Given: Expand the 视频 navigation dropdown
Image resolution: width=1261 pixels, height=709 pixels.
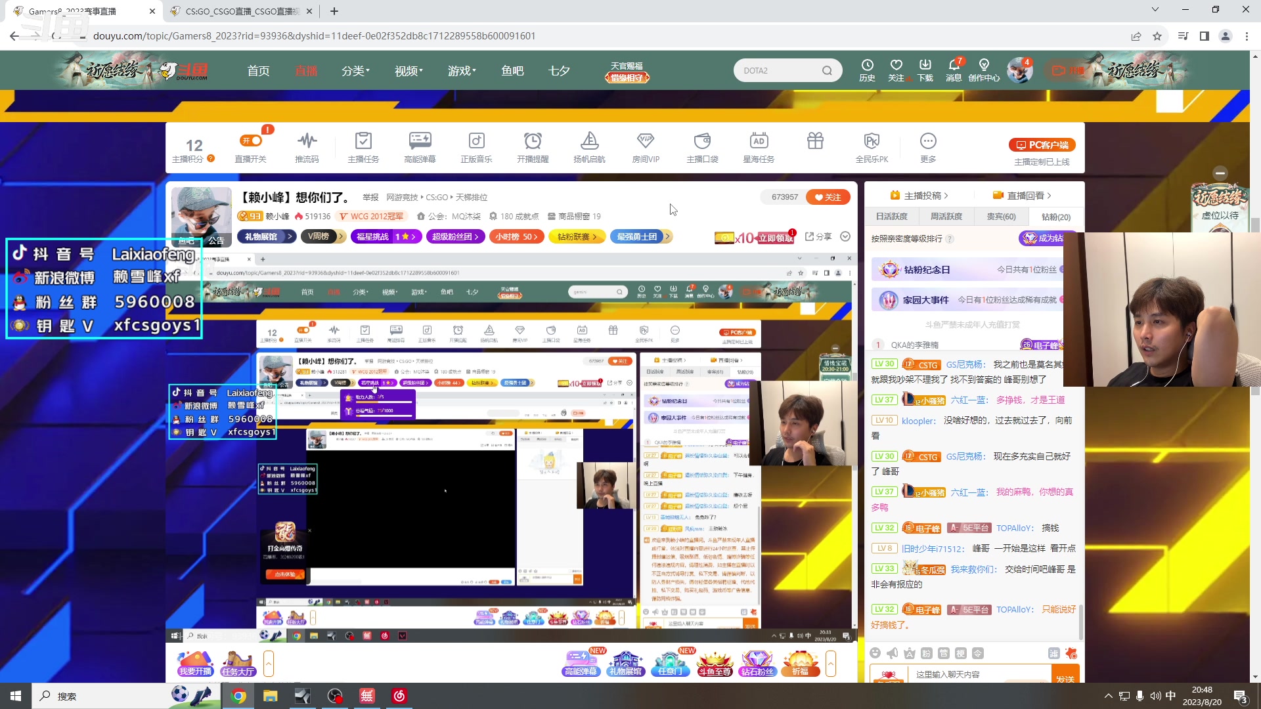Looking at the screenshot, I should point(409,70).
